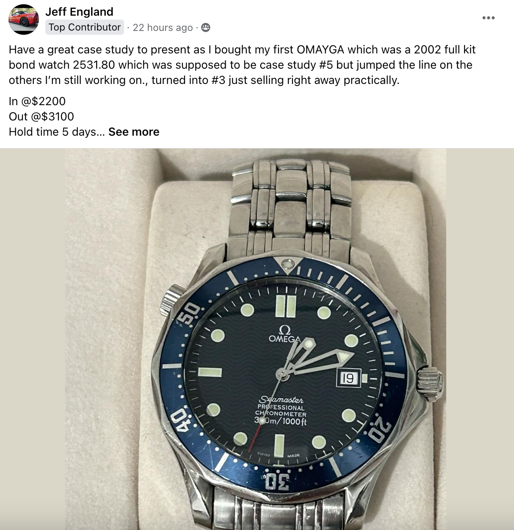Click the bezel number 30 marking
Image resolution: width=514 pixels, height=530 pixels.
point(277,482)
